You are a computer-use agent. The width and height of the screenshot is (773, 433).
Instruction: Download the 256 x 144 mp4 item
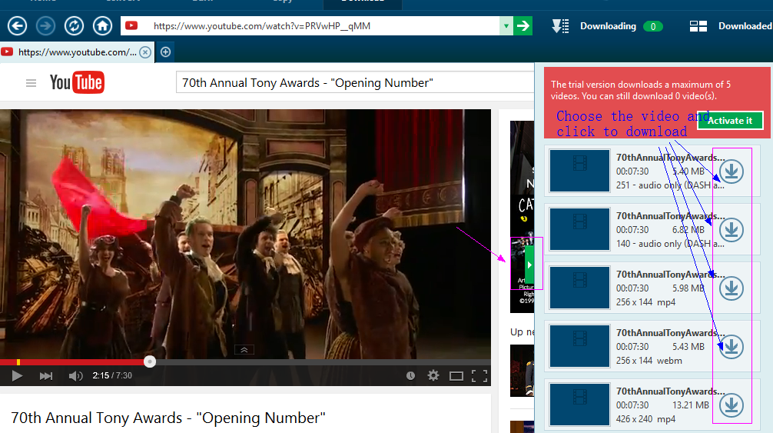tap(732, 288)
